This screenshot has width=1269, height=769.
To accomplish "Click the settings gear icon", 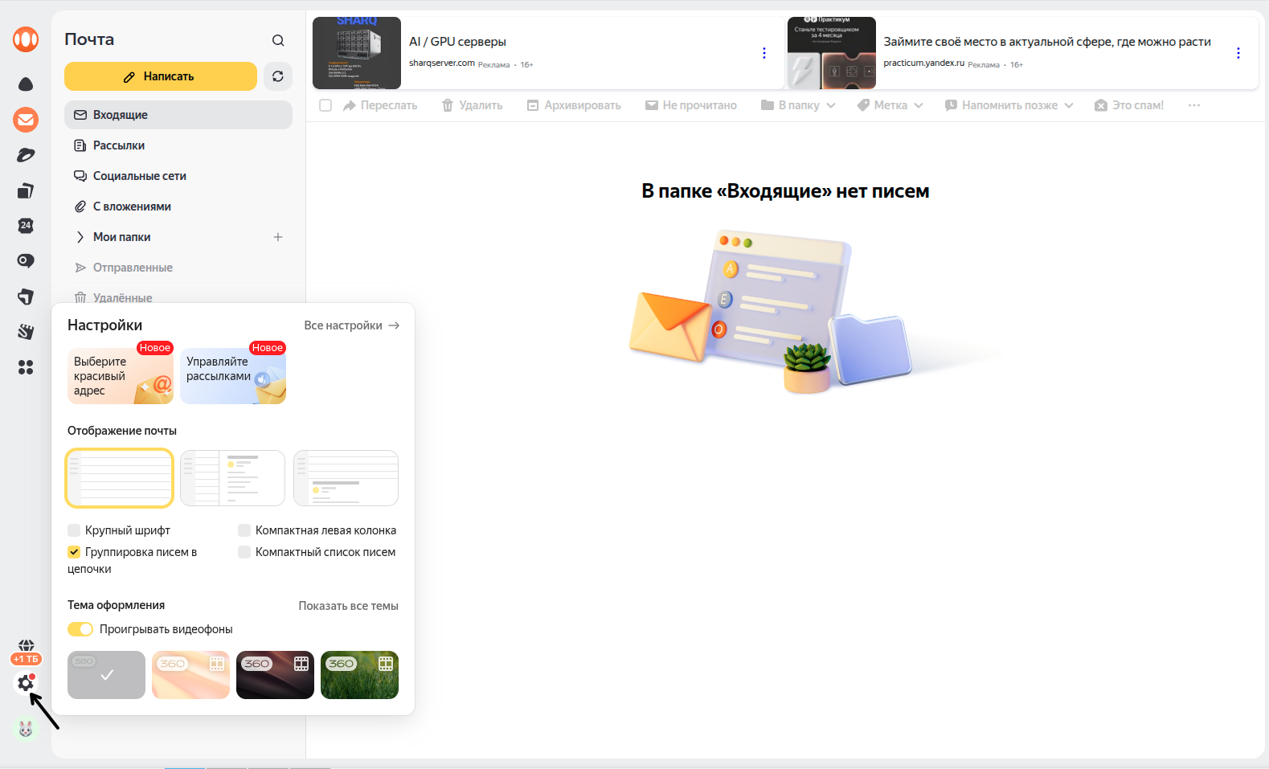I will coord(26,684).
